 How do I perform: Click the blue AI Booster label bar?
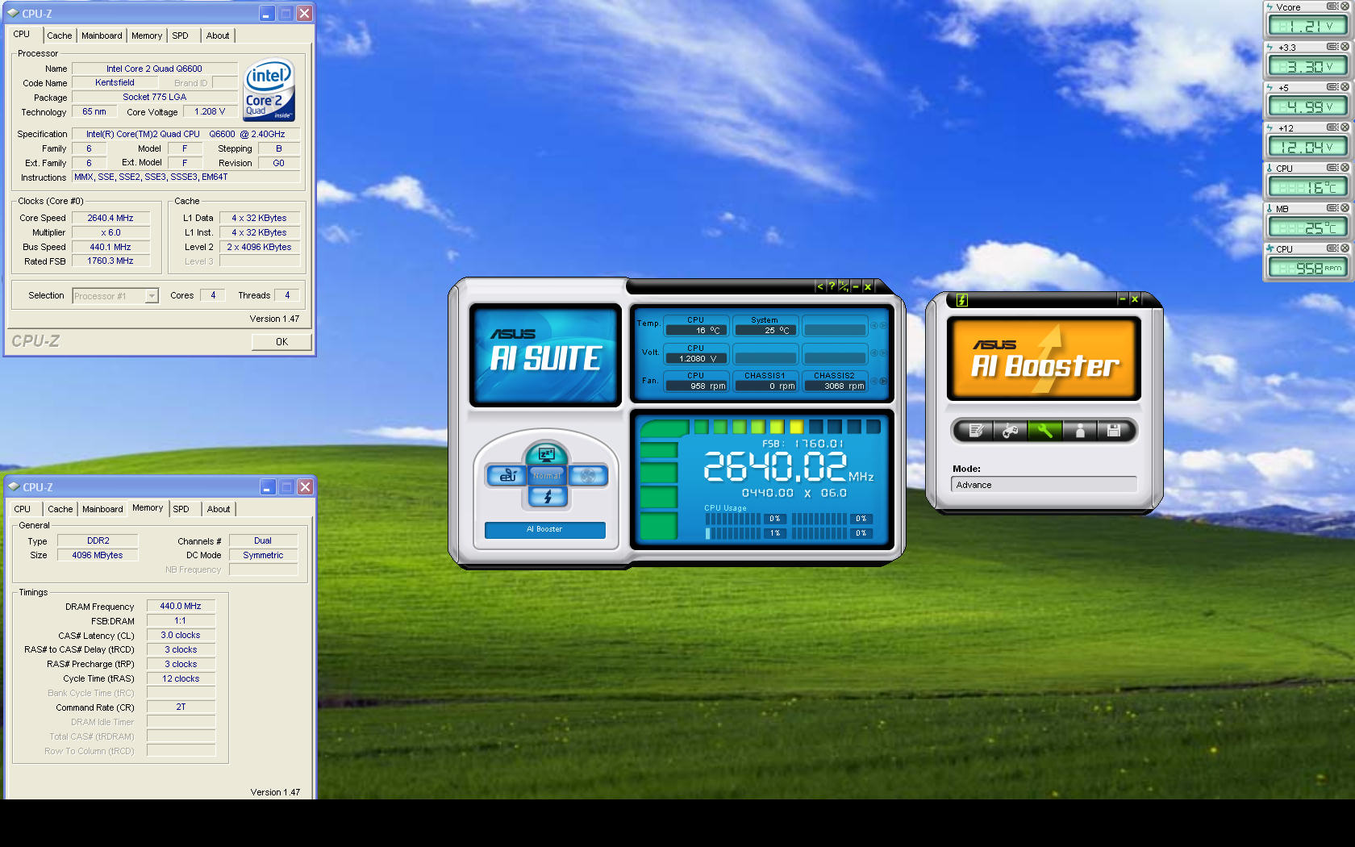click(544, 529)
